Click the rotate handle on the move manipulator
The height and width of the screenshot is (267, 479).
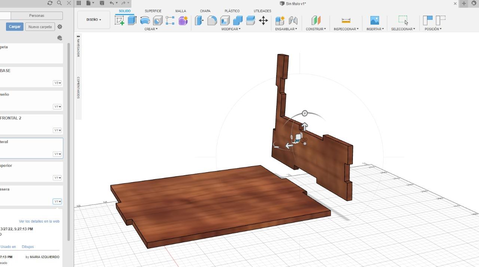[x=305, y=113]
